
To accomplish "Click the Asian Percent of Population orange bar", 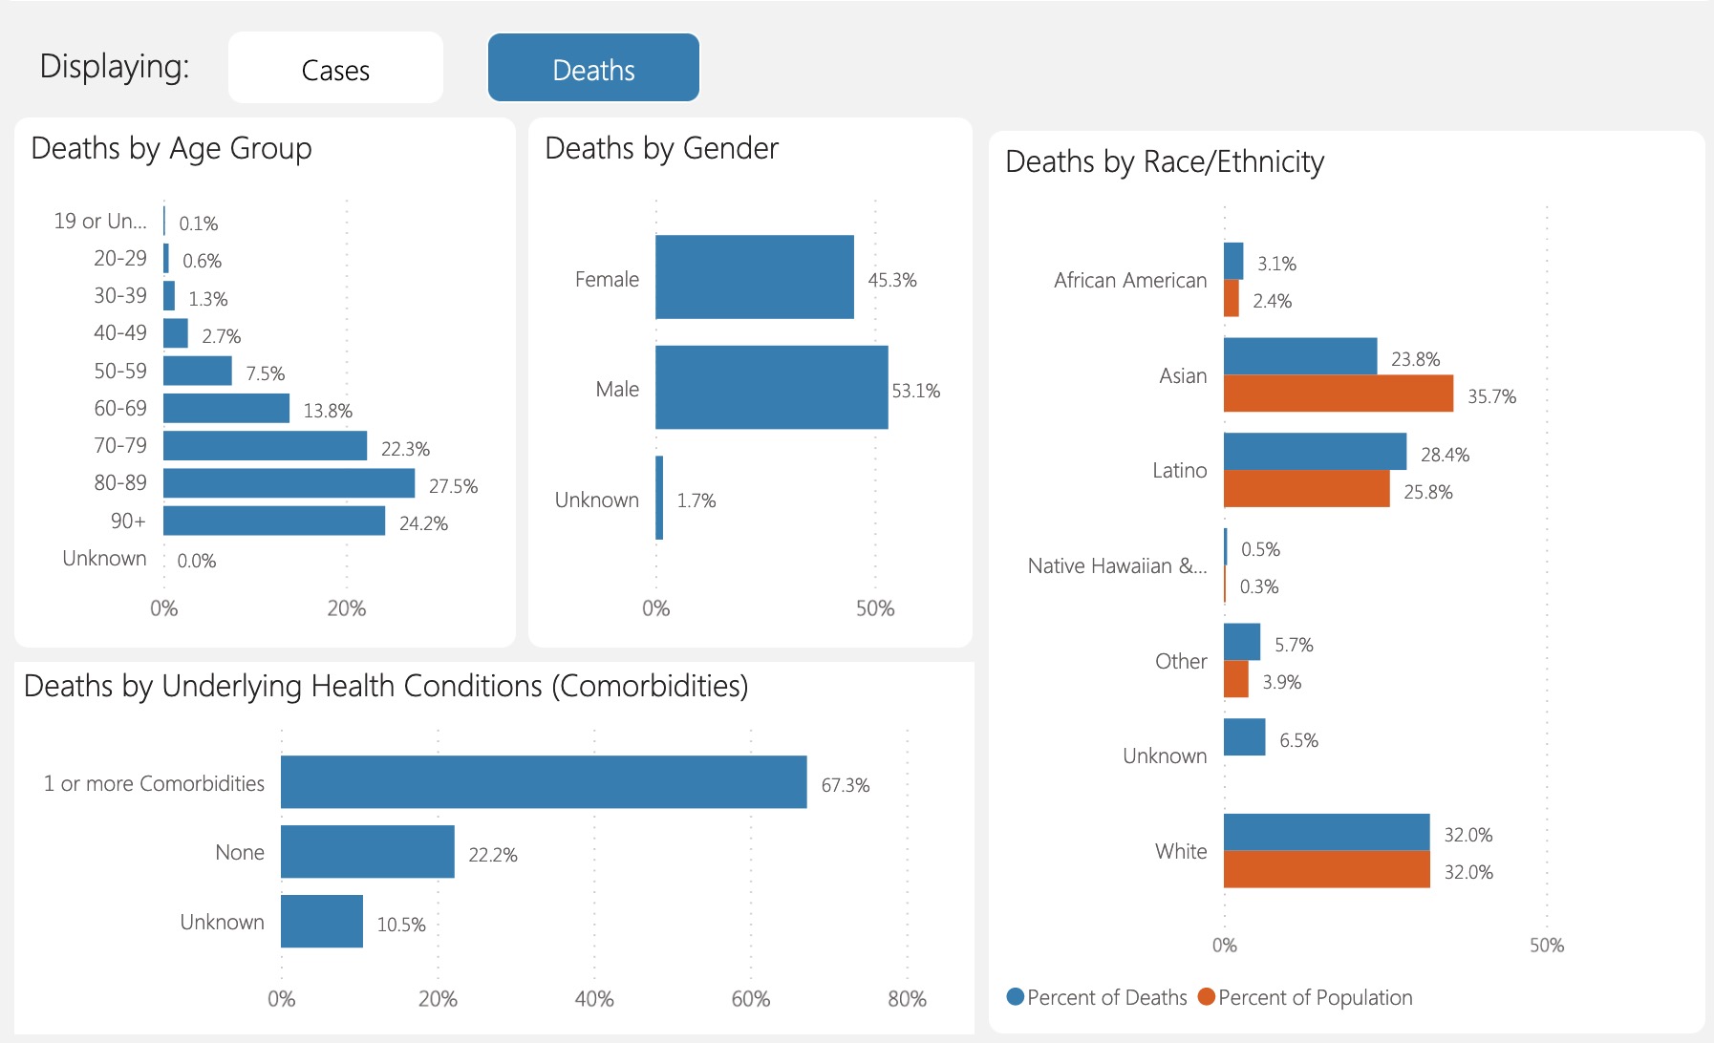I will click(x=1338, y=394).
